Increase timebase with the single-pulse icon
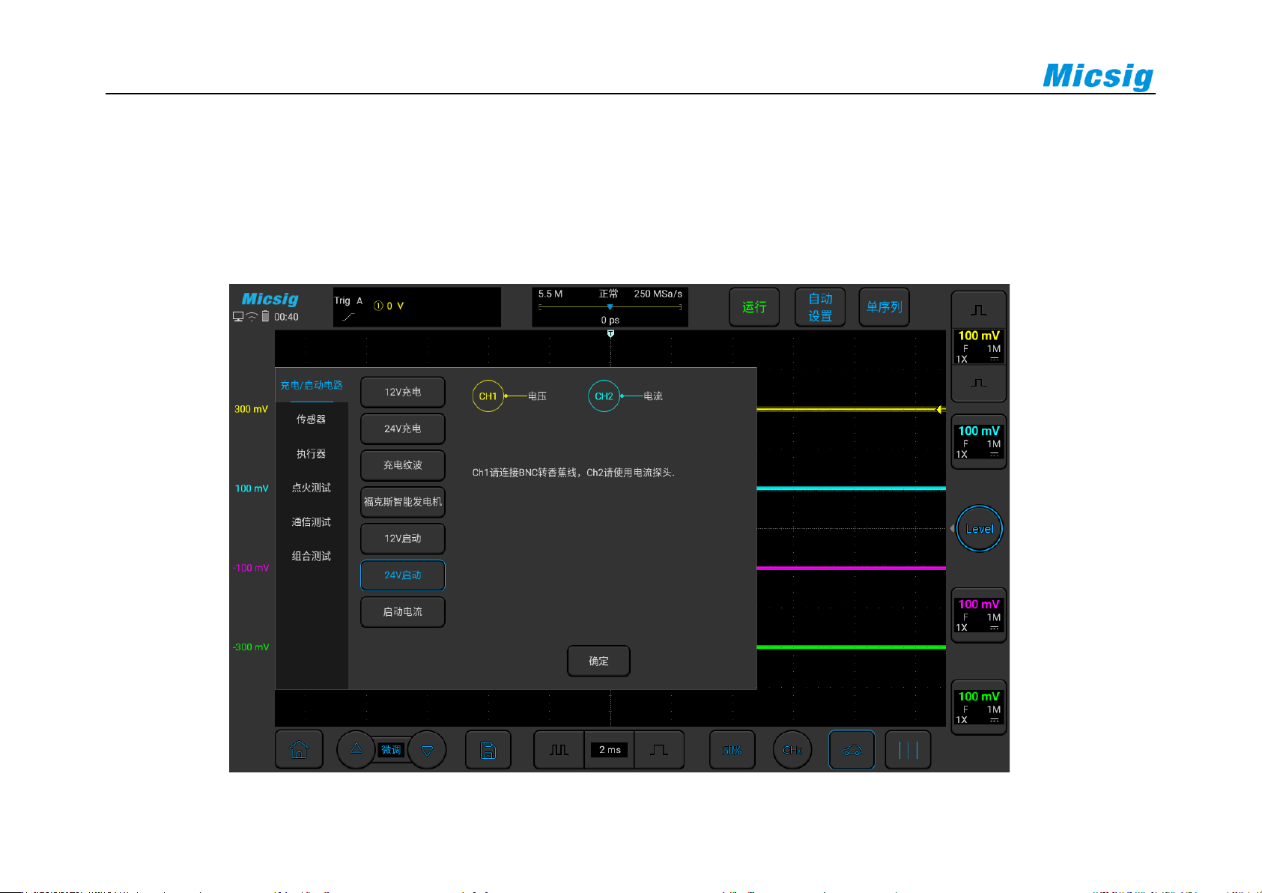 (x=659, y=750)
